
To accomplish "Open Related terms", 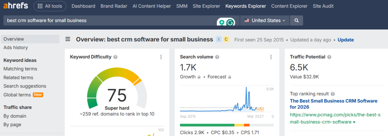I will 18,77.
